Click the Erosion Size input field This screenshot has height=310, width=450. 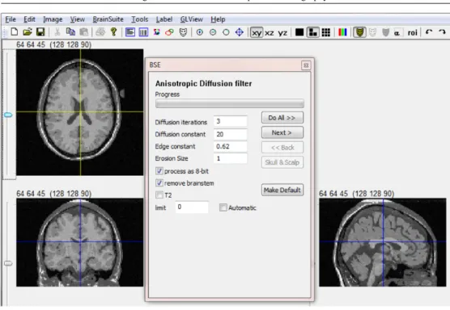coord(230,158)
